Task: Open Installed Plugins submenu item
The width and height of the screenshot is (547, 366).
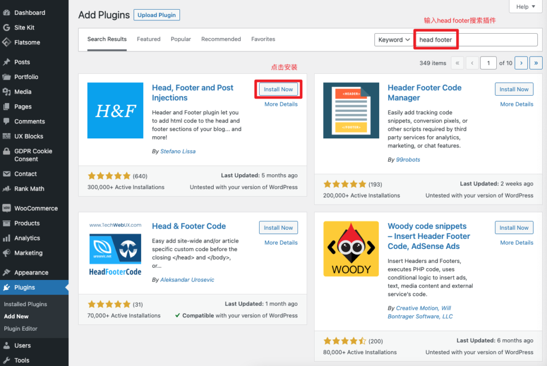Action: click(x=25, y=304)
